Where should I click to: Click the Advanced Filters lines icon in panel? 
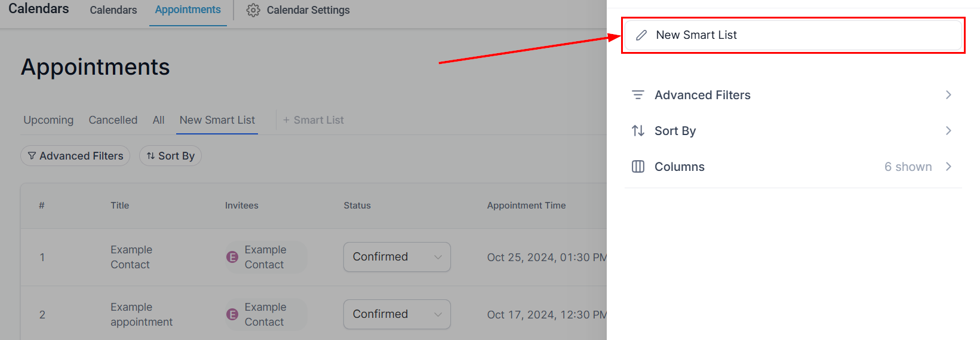(638, 95)
